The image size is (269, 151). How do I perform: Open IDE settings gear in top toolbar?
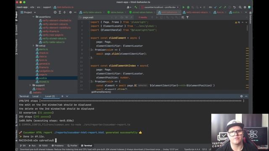[x=245, y=7]
